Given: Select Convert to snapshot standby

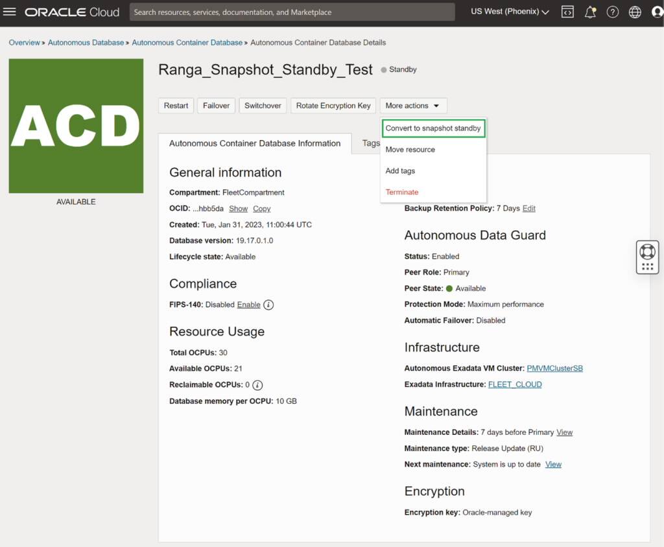Looking at the screenshot, I should tap(433, 128).
